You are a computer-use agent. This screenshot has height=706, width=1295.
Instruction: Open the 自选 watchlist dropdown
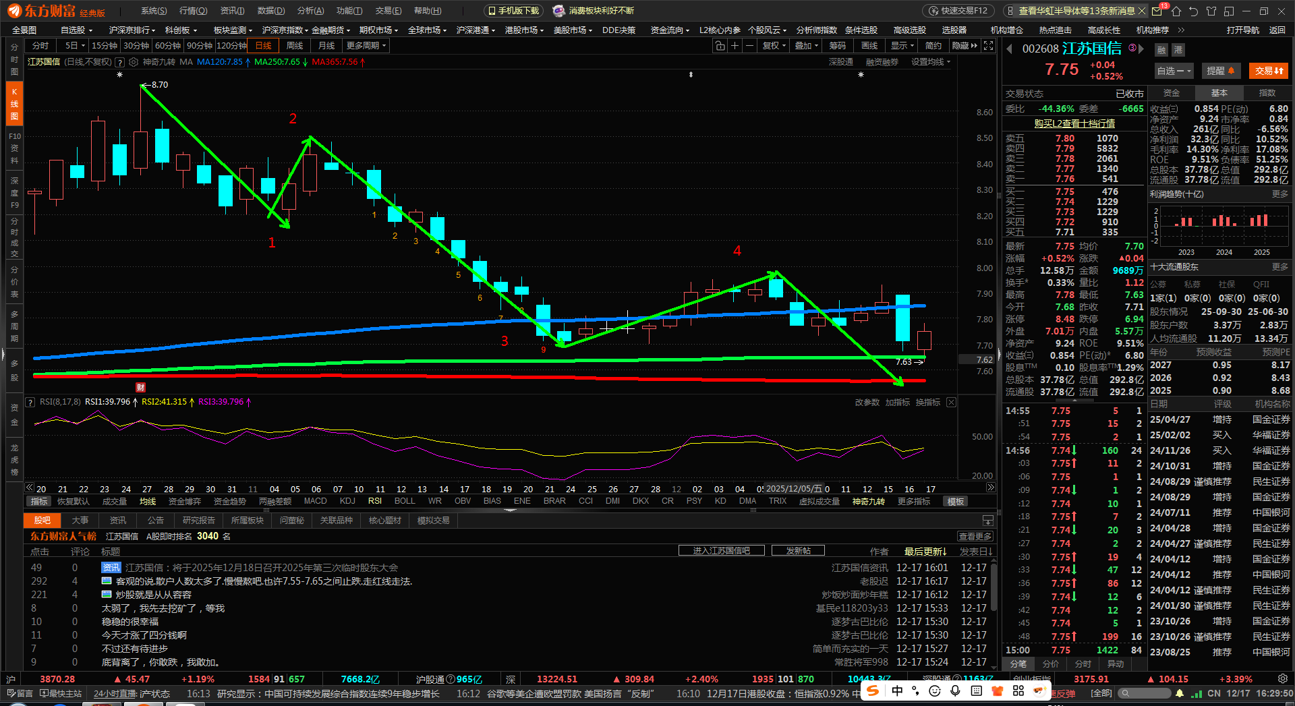pyautogui.click(x=1174, y=71)
